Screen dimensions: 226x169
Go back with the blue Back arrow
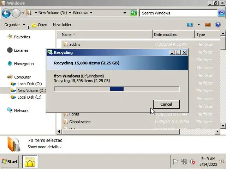(6, 13)
